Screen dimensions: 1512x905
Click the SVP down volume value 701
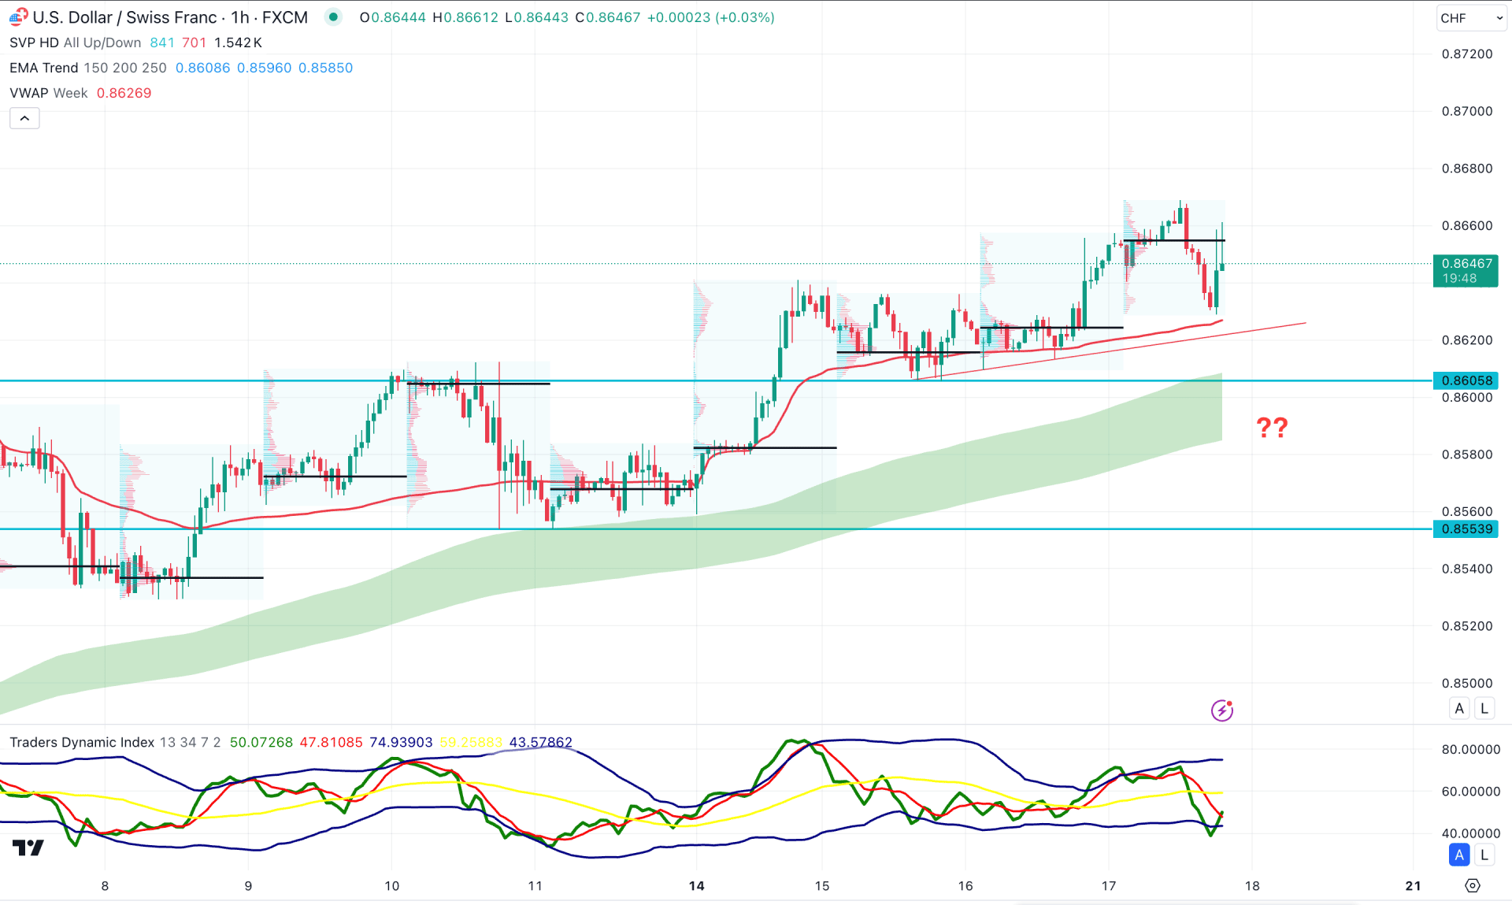point(194,43)
